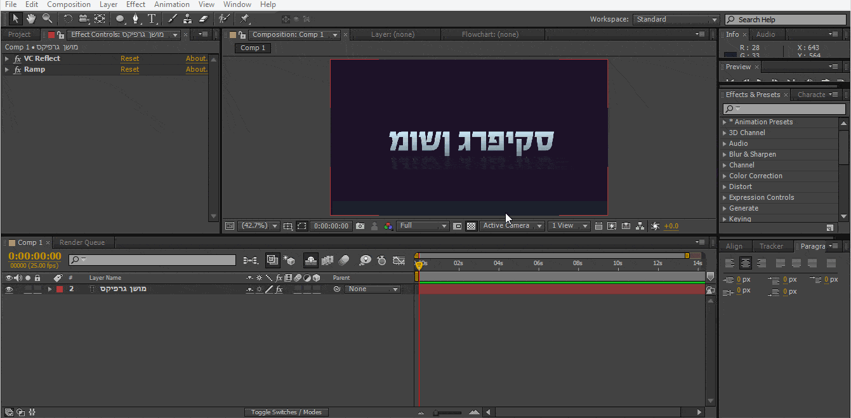Image resolution: width=851 pixels, height=418 pixels.
Task: Click the Toggle Switches / Modes button
Action: [x=286, y=412]
